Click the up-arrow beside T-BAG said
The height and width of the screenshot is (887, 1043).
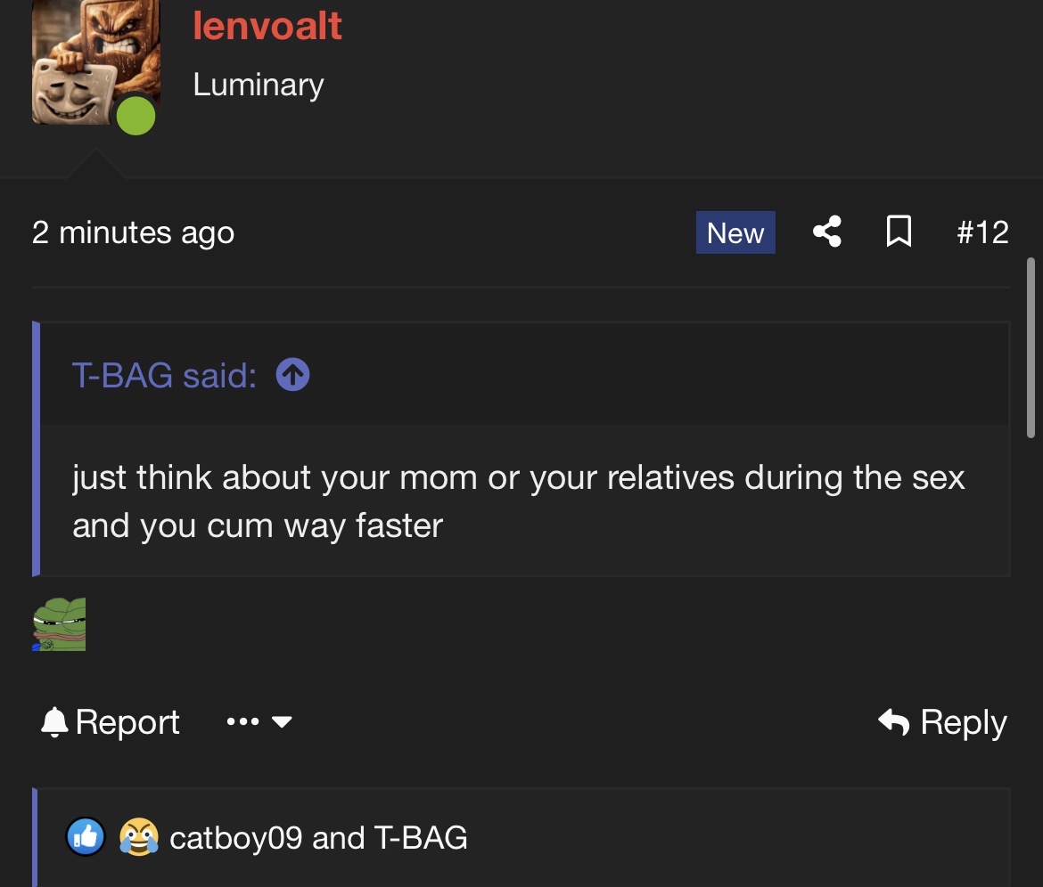tap(292, 374)
